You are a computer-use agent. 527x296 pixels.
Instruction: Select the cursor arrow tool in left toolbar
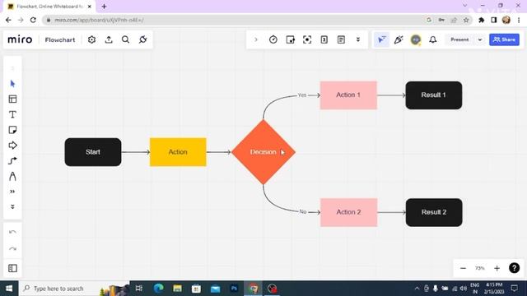12,83
